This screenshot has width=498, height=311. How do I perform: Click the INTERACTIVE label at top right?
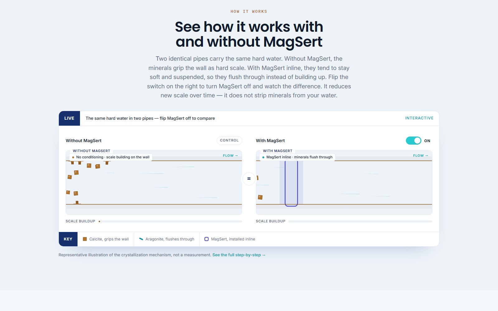[419, 118]
